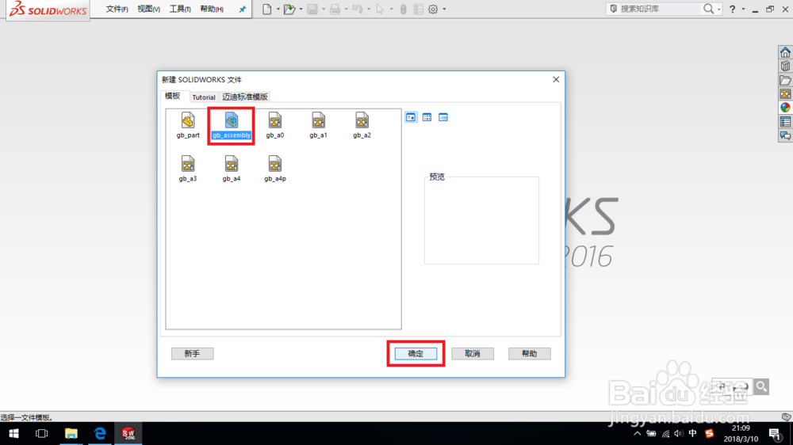Open the SOLIDWORKS Forum task pane
Viewport: 793px width, 445px height.
tap(785, 135)
